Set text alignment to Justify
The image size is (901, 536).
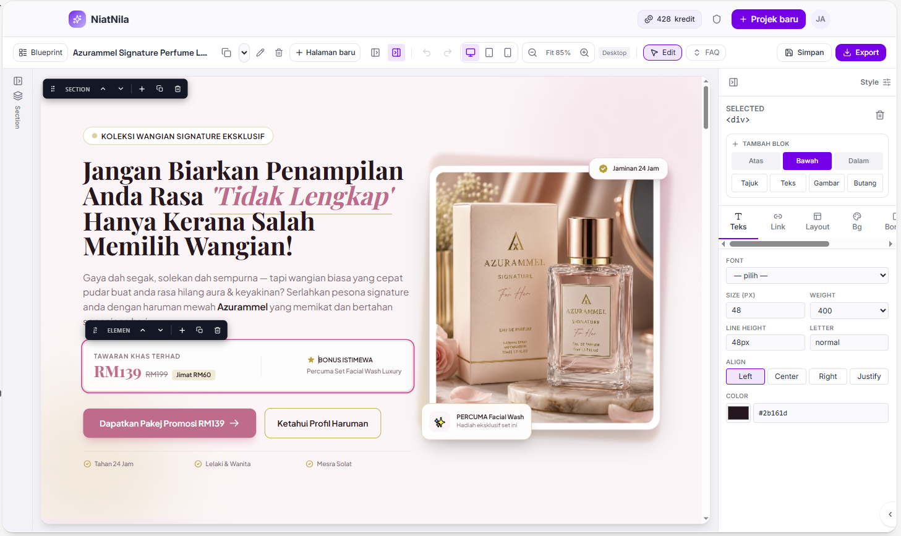869,376
